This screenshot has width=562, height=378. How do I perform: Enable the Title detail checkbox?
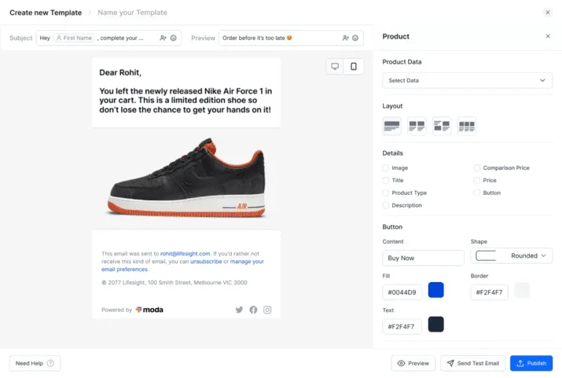tap(386, 180)
